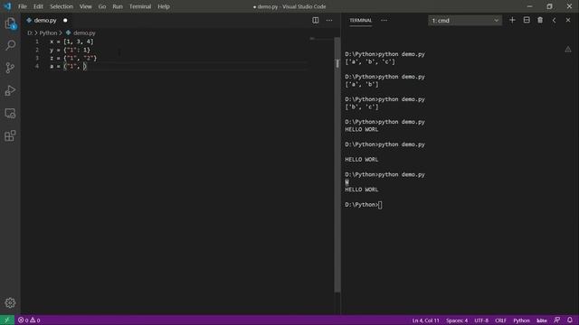Open the Run and Debug view
Viewport: 579px width, 325px height.
point(10,90)
